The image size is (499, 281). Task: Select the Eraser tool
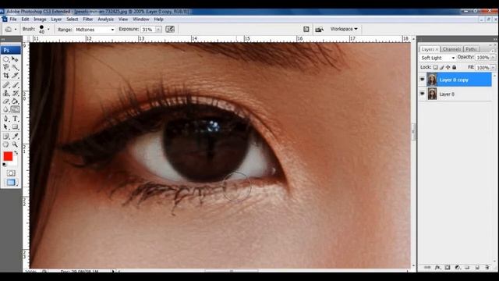pos(6,101)
